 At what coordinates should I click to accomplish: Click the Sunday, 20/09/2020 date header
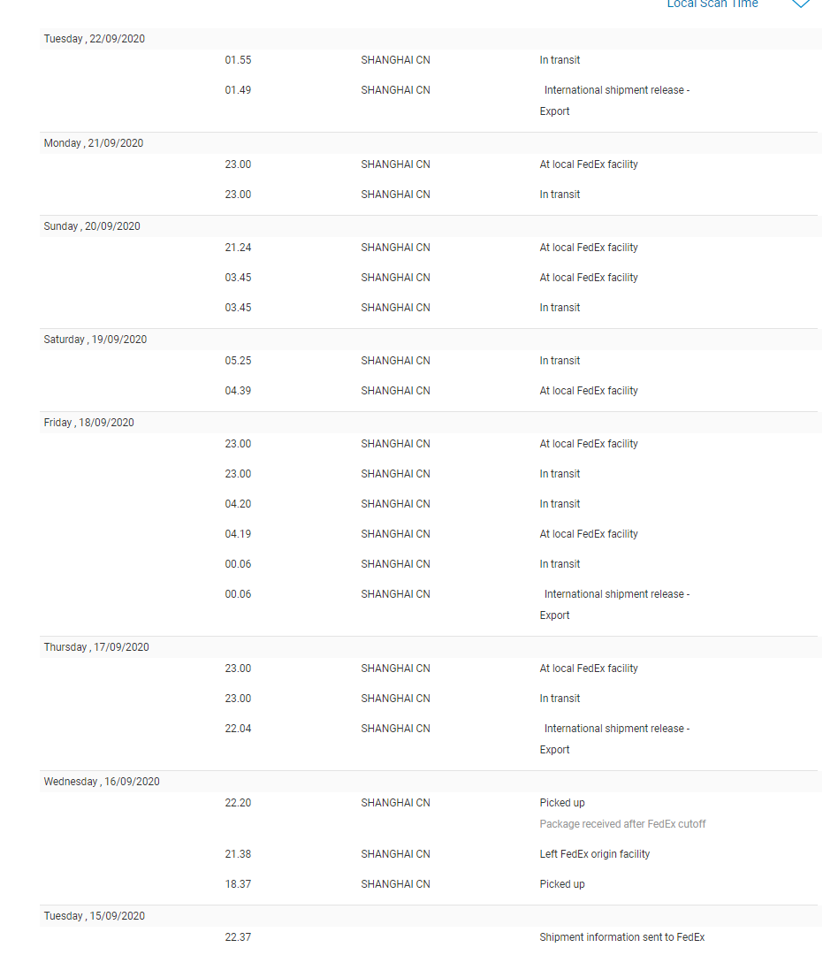click(x=92, y=226)
